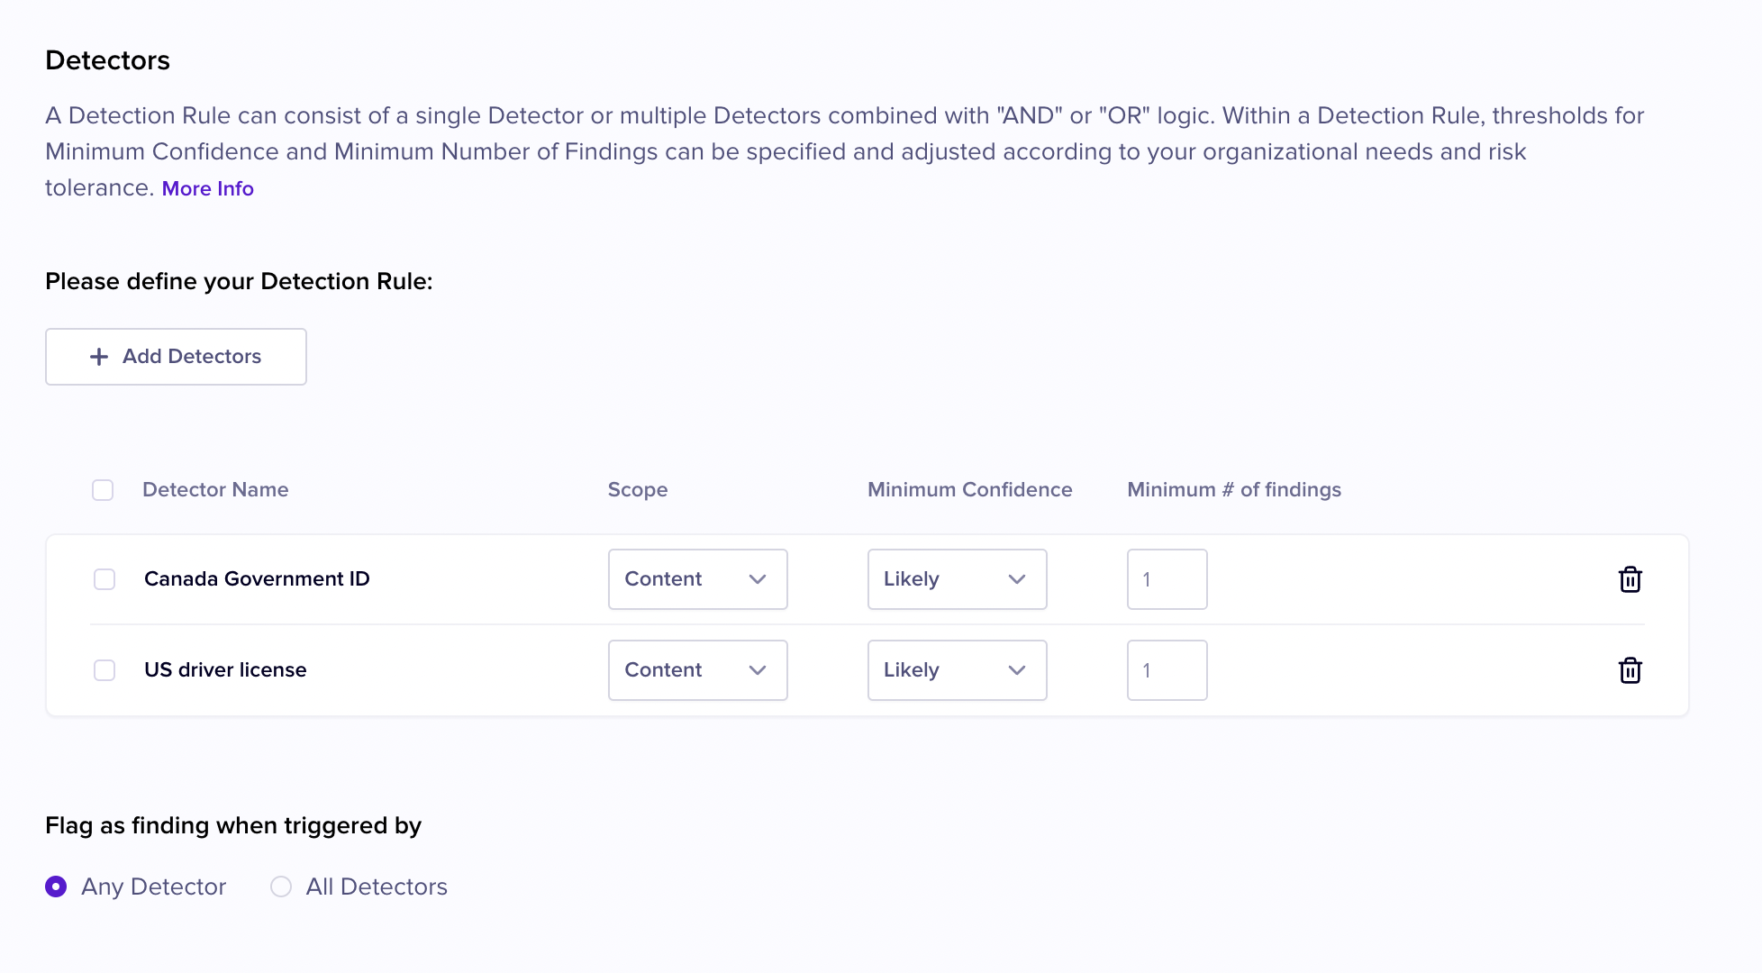The width and height of the screenshot is (1762, 973).
Task: Expand Minimum Confidence for US driver license
Action: tap(957, 670)
